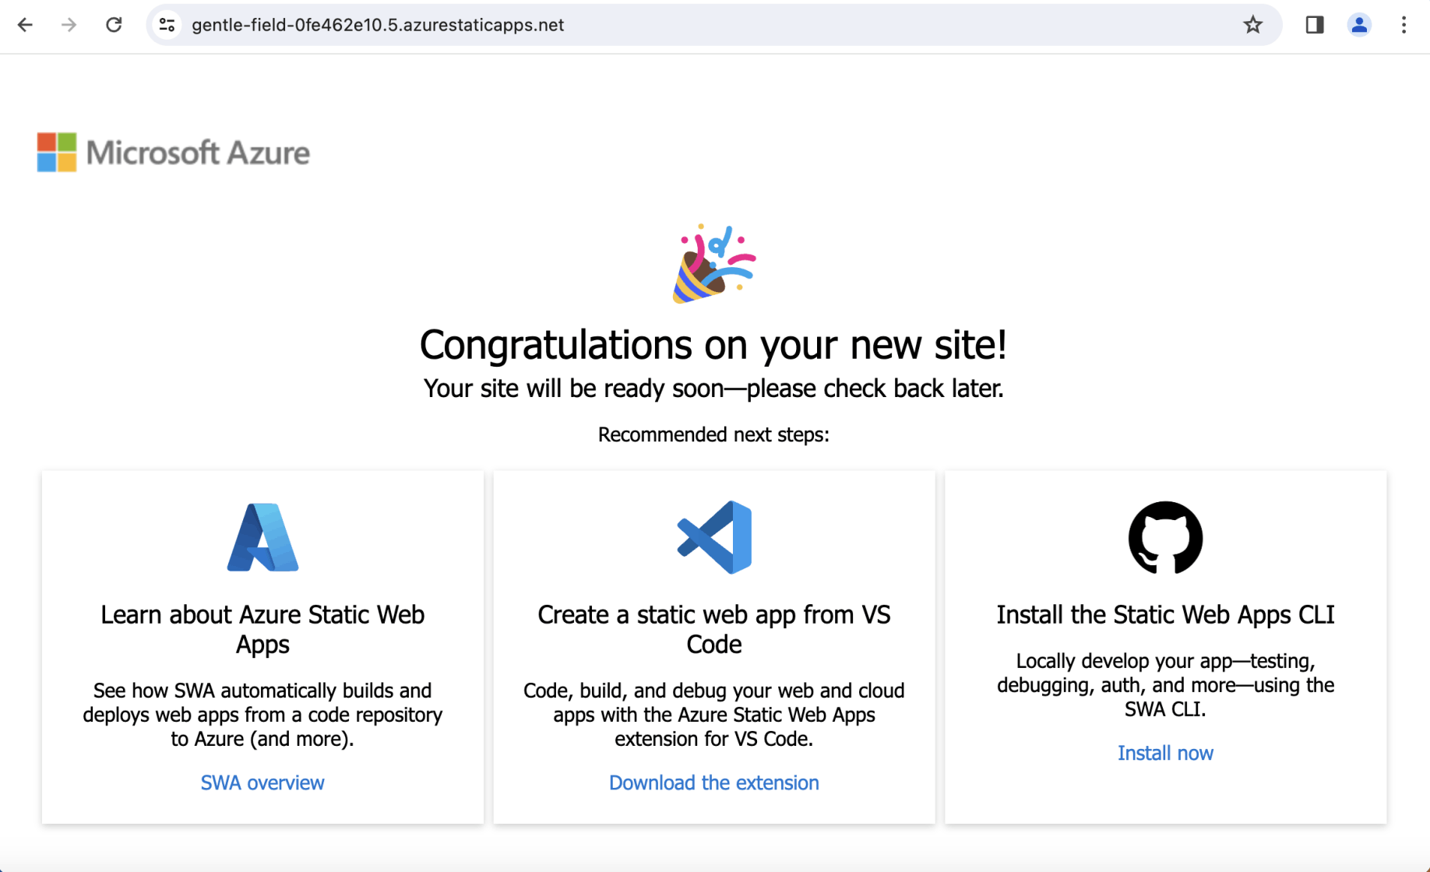This screenshot has height=872, width=1430.
Task: Click 'Install the Static Web Apps CLI' heading
Action: point(1165,615)
